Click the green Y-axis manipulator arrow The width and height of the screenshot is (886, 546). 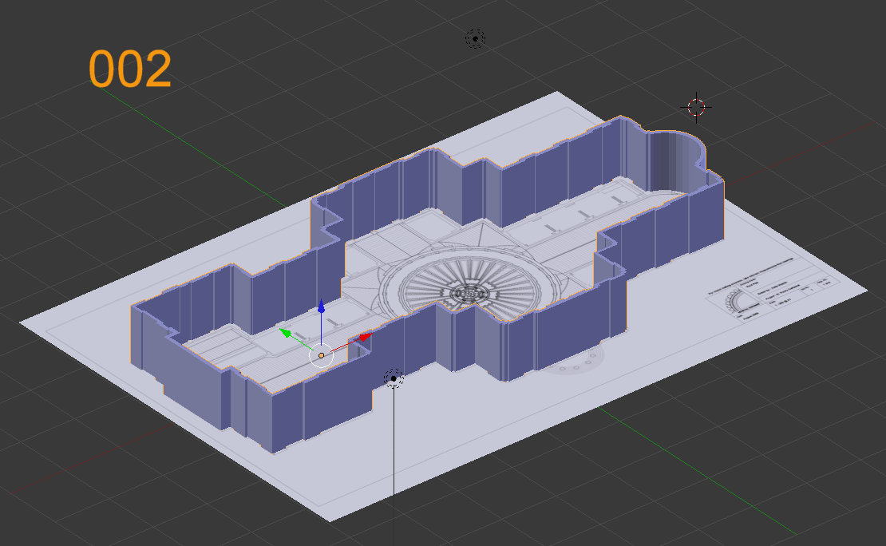coord(286,334)
